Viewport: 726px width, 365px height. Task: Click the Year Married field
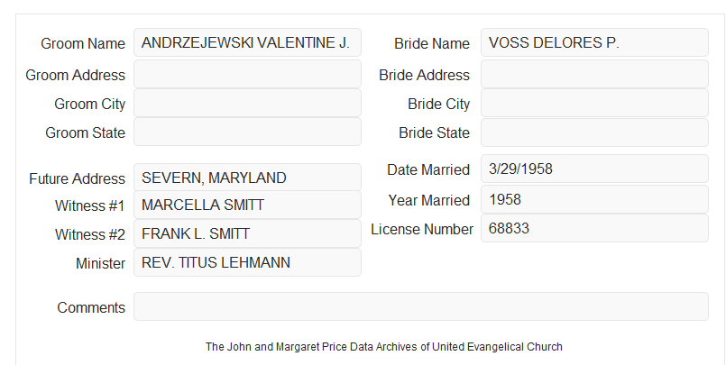coord(594,199)
